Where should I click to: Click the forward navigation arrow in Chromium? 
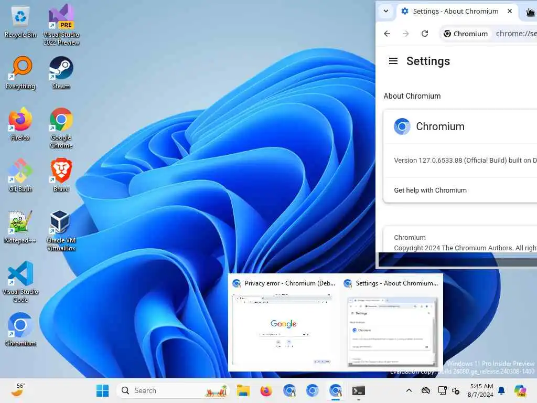[x=406, y=34]
